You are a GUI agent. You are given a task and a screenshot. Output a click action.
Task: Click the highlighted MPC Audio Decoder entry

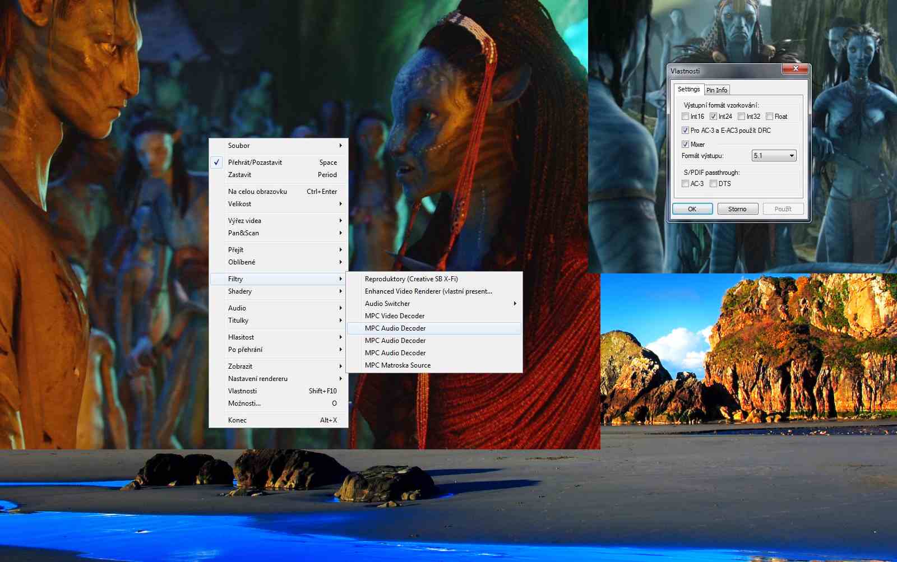pos(434,328)
